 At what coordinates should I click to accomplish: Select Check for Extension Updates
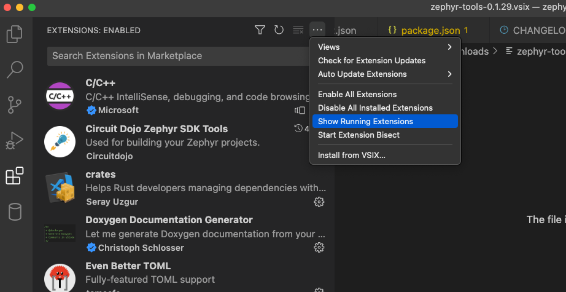point(385,61)
